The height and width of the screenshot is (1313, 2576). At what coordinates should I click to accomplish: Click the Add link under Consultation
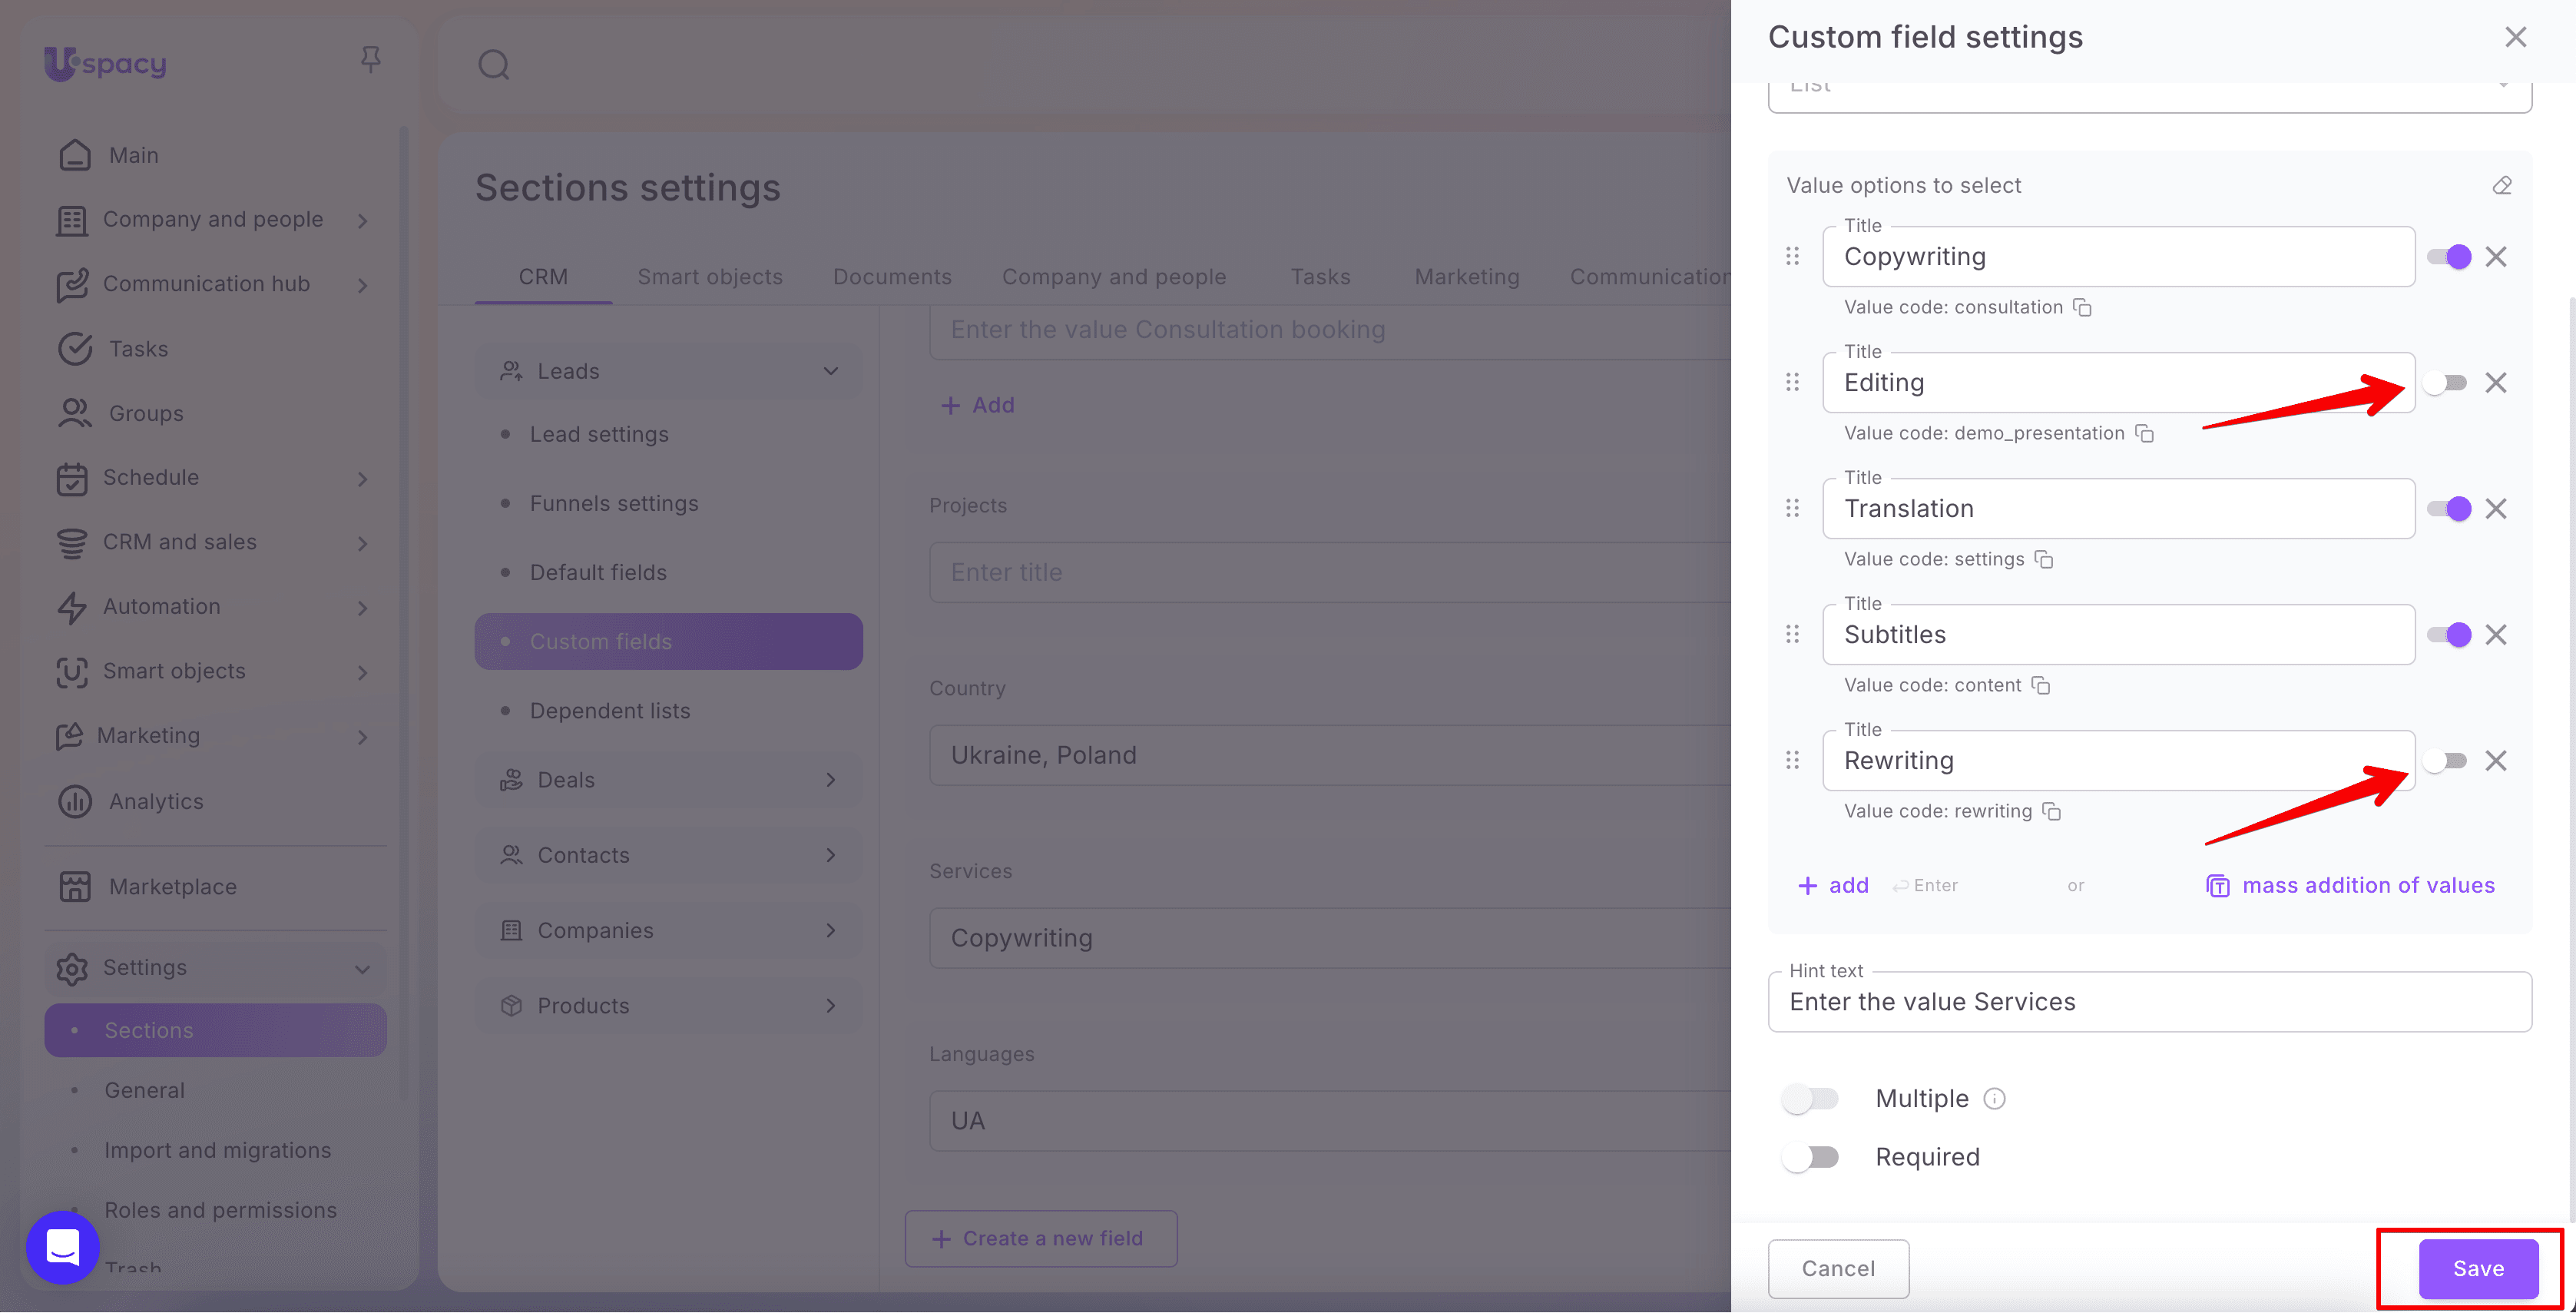977,405
